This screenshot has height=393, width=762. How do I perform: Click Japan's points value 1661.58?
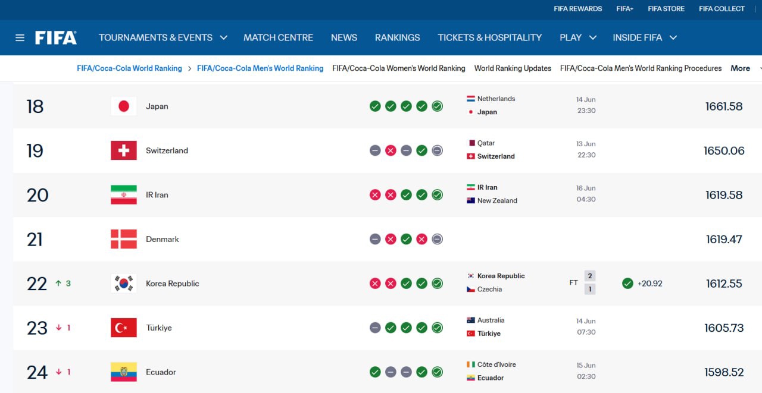tap(724, 106)
